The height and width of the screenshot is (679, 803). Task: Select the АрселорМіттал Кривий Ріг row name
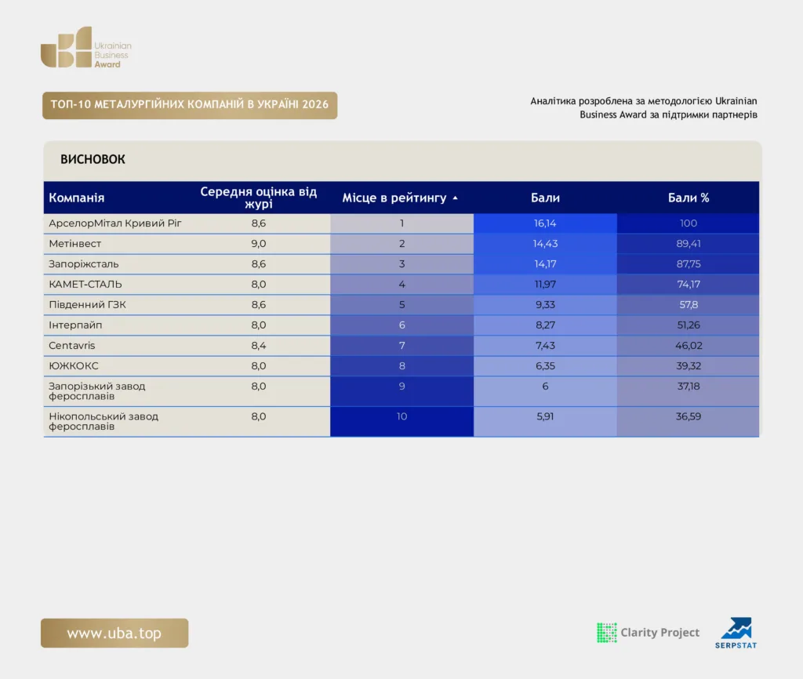tap(115, 223)
